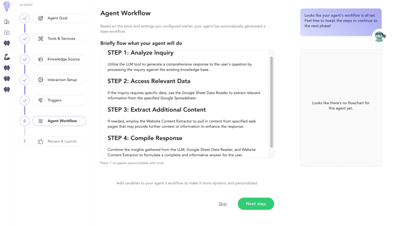Click the checkmark circle beside Agent Goal
Screen dimensions: 398x226
click(x=24, y=18)
